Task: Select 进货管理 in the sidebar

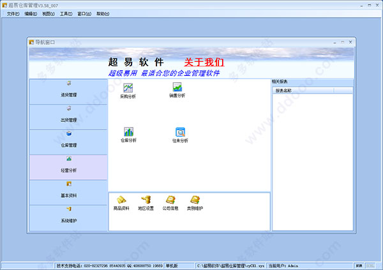Action: [68, 92]
